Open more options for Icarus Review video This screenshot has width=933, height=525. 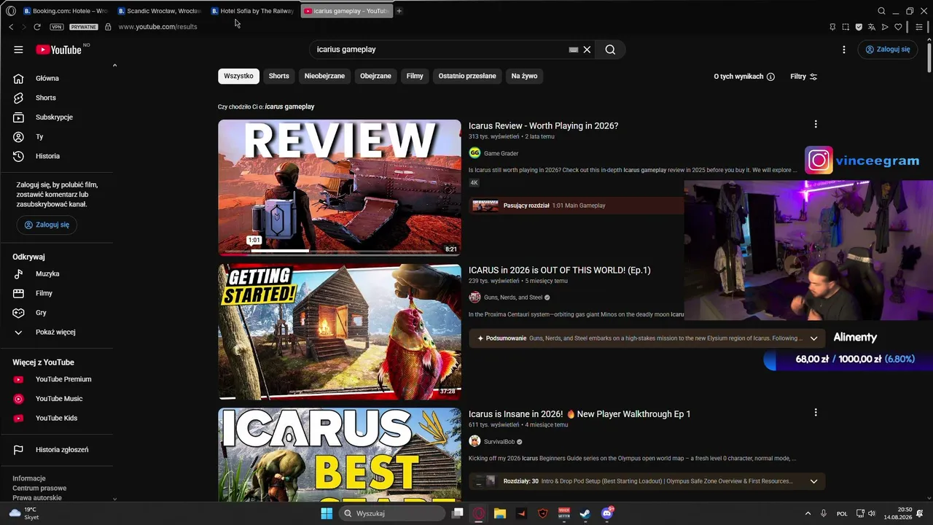tap(816, 125)
